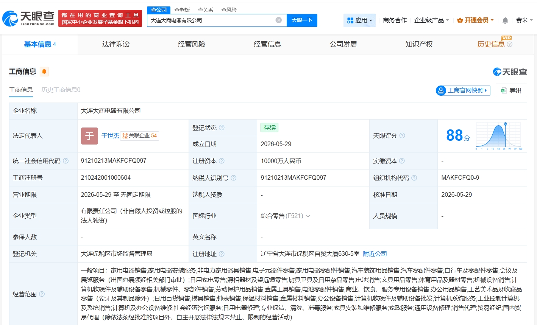Expand the 企业级产品 menu

(x=431, y=20)
